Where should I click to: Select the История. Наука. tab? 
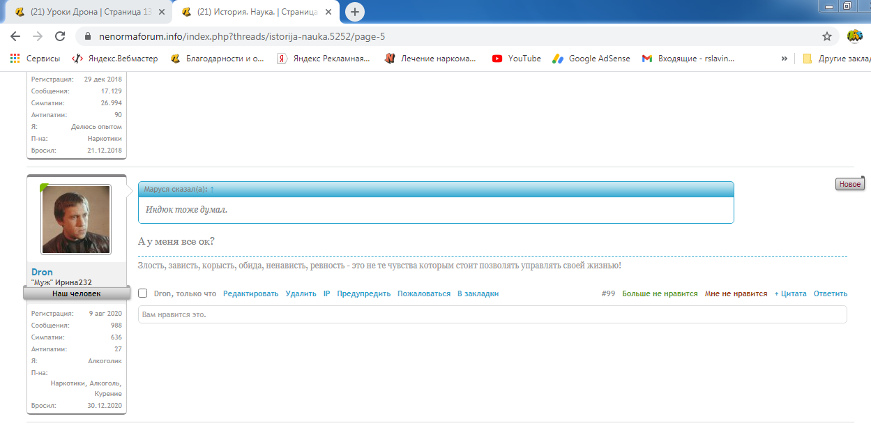click(x=251, y=12)
